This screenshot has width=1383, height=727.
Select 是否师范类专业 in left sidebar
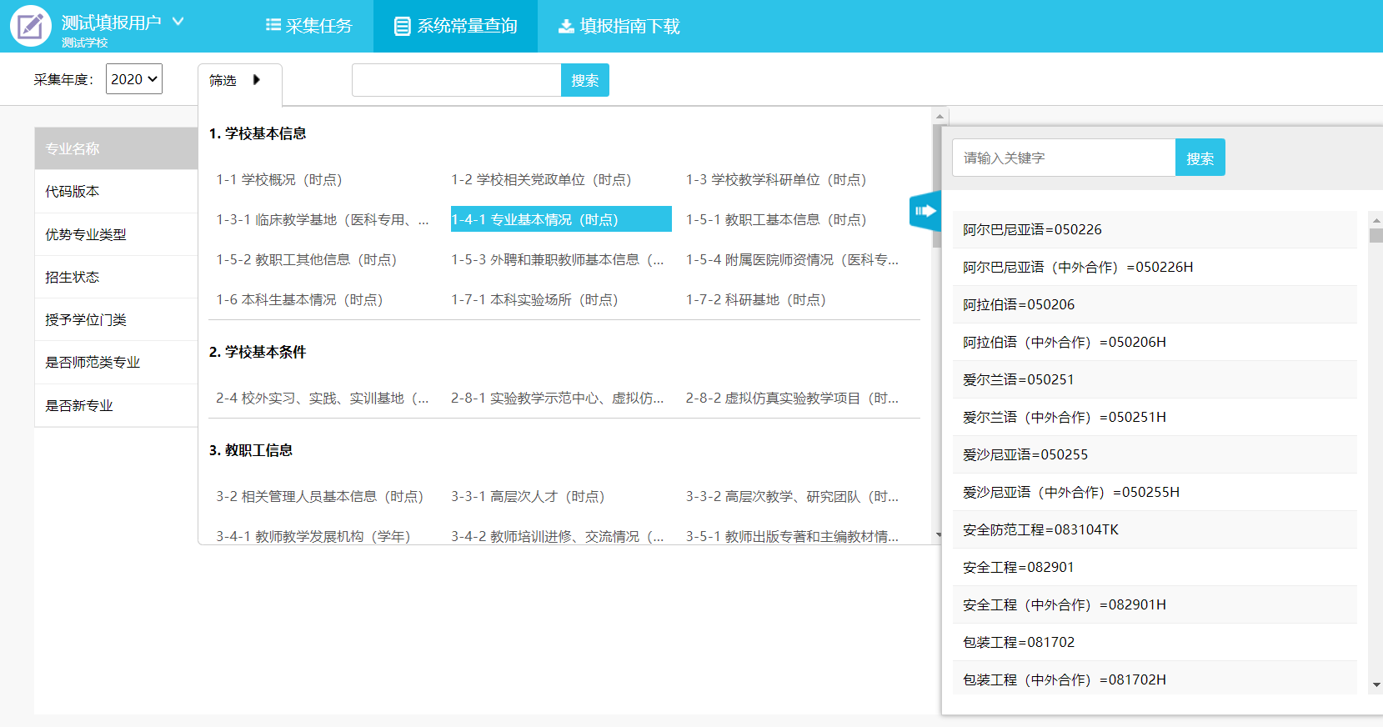[93, 362]
